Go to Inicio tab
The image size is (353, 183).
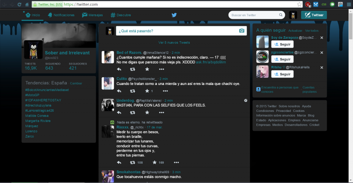[33, 15]
